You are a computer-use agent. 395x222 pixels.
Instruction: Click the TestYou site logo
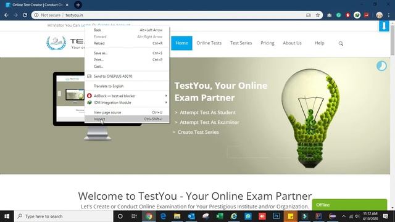tap(65, 43)
